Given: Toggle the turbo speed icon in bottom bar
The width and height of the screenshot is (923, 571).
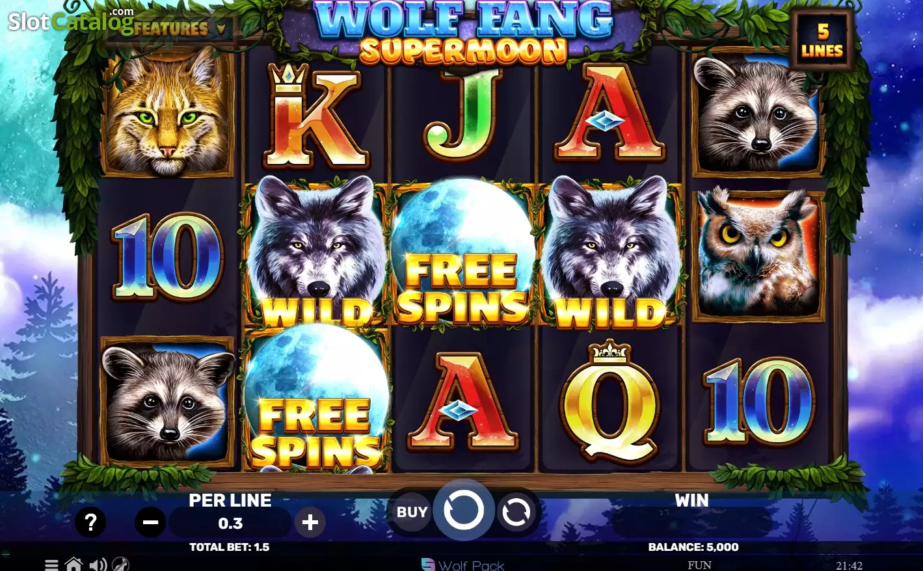Looking at the screenshot, I should click(x=120, y=564).
